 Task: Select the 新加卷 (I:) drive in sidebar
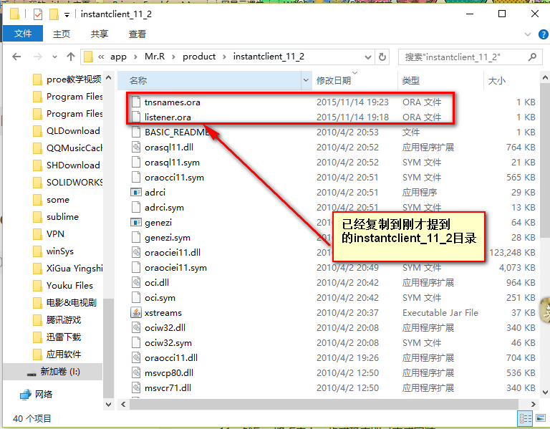(54, 372)
